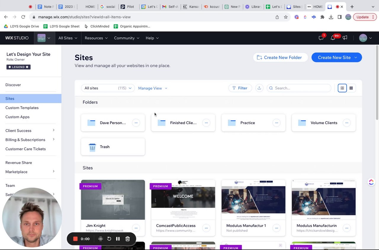Click the export sites upload icon

[259, 88]
